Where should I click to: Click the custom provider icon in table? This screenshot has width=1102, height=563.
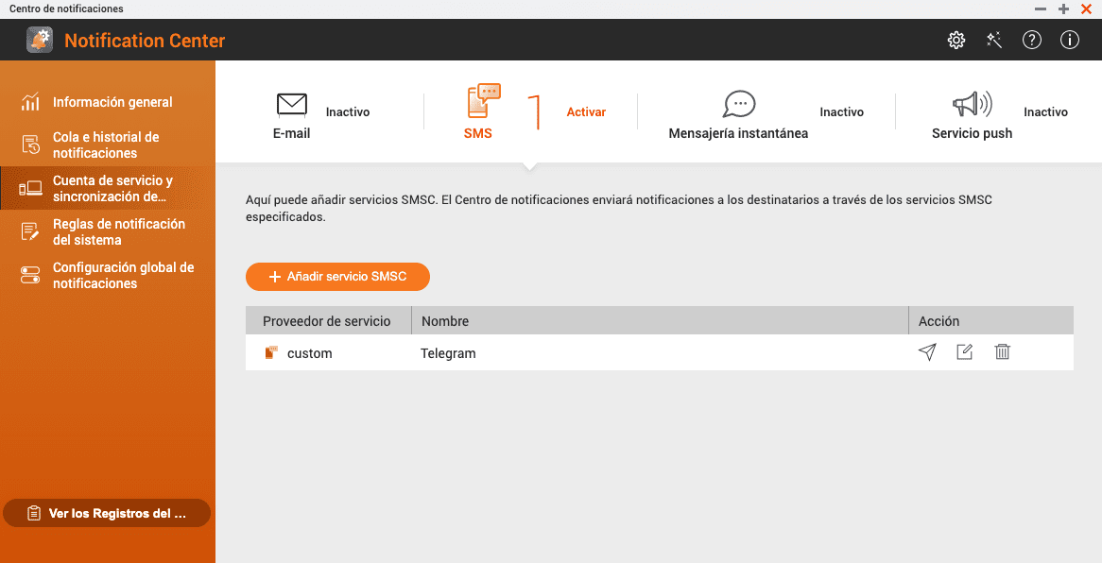pos(271,353)
